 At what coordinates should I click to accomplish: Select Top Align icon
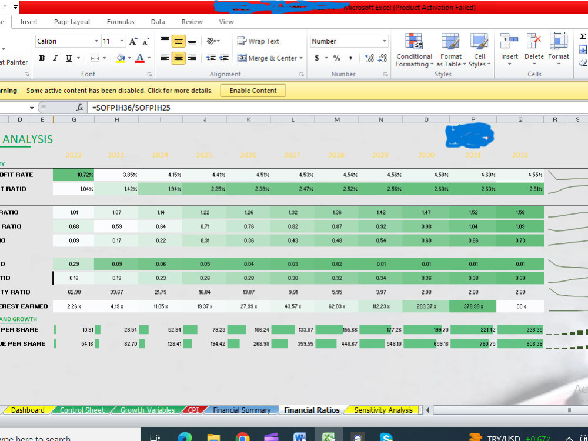pos(165,41)
